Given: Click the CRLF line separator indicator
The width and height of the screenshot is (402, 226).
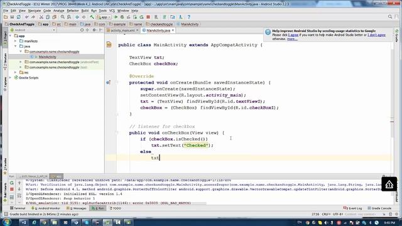Looking at the screenshot, I should pyautogui.click(x=326, y=214).
